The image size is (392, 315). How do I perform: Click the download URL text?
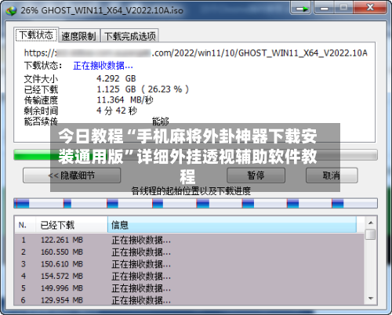coord(195,52)
